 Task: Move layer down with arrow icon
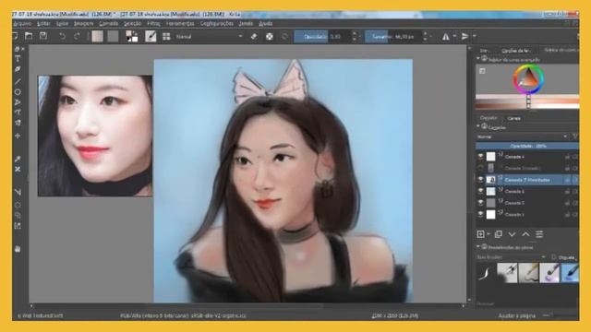pos(512,234)
